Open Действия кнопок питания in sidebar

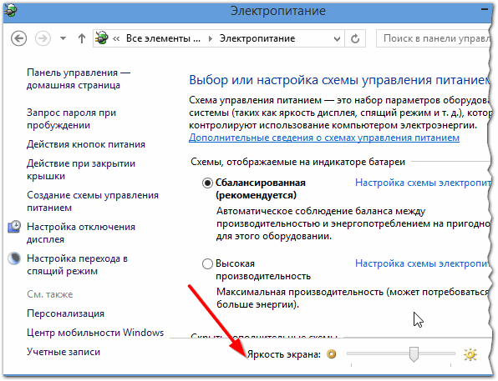tap(86, 144)
